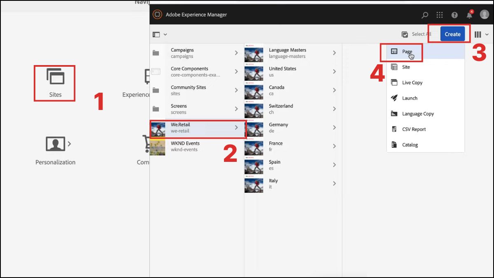Open the help question mark icon
Image resolution: width=494 pixels, height=278 pixels.
tap(454, 15)
